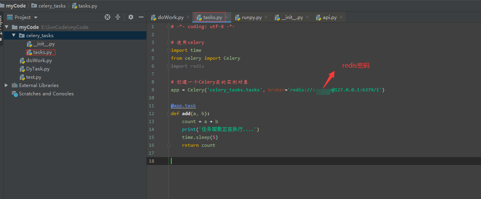The image size is (481, 199).
Task: Fold the coding comment at line 1
Action: (x=168, y=27)
